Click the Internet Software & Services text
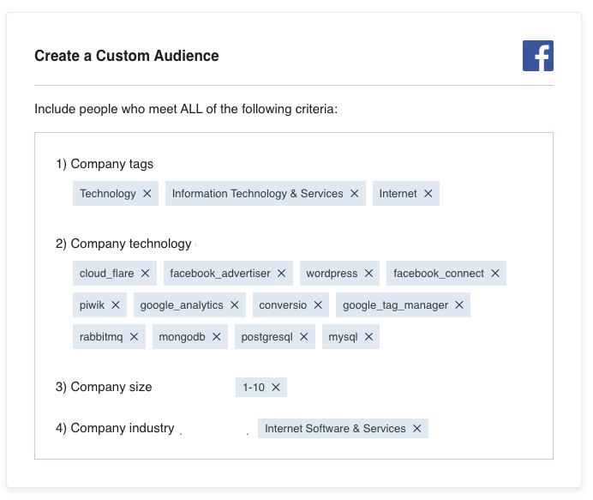Image resolution: width=593 pixels, height=500 pixels. coord(335,429)
